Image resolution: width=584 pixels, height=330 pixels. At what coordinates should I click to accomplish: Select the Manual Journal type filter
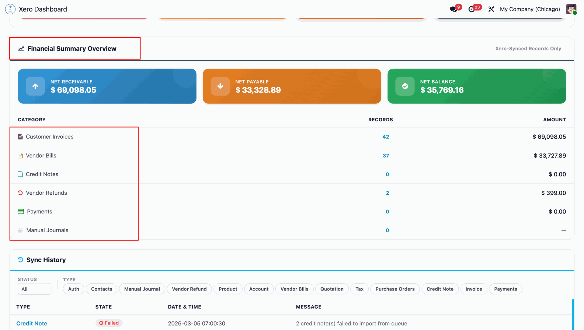pyautogui.click(x=142, y=289)
